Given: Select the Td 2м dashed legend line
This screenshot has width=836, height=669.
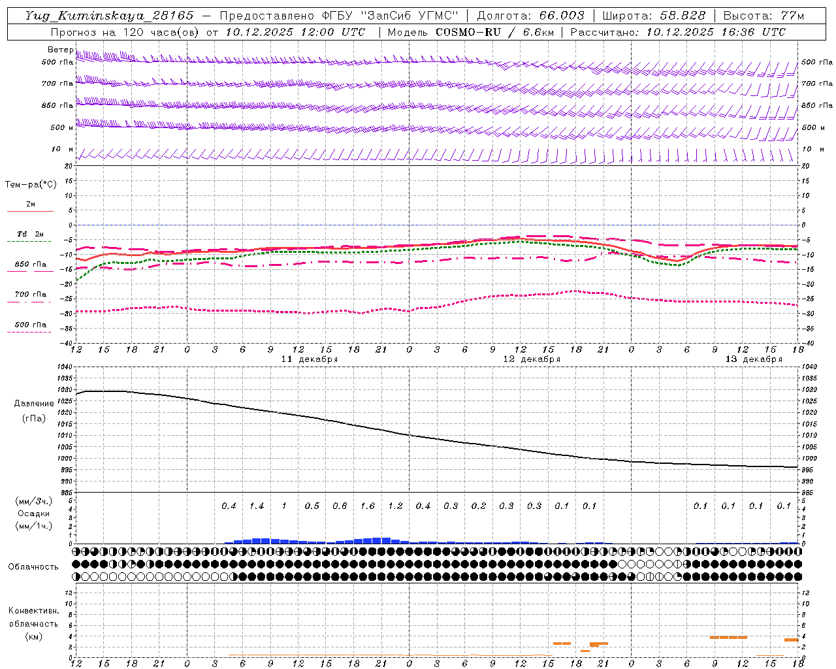Looking at the screenshot, I should 29,242.
